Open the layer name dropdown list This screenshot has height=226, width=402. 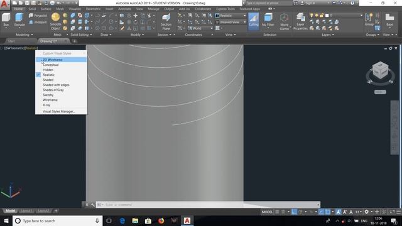(x=362, y=16)
